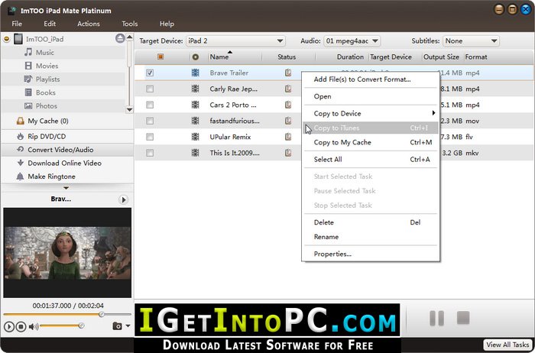
Task: Click the status icon of This Is It.2009
Action: pyautogui.click(x=288, y=153)
